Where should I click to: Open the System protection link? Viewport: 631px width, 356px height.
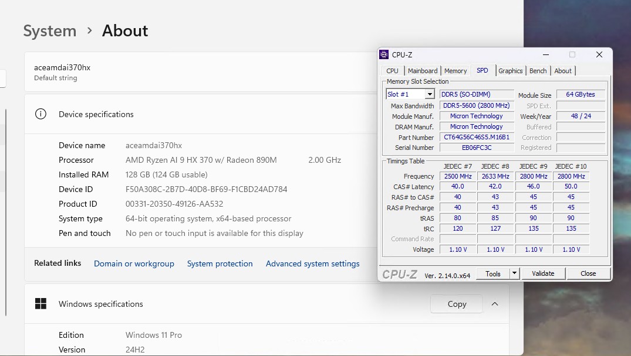pyautogui.click(x=220, y=263)
